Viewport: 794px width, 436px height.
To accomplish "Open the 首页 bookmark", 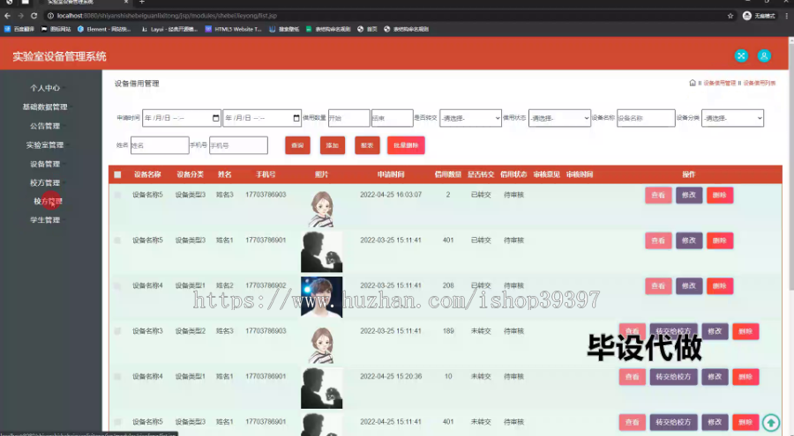I will tap(367, 29).
